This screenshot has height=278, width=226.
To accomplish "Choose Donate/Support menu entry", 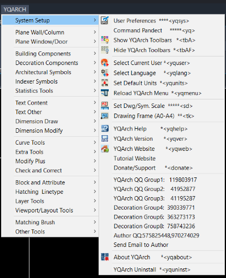I will 161,168.
